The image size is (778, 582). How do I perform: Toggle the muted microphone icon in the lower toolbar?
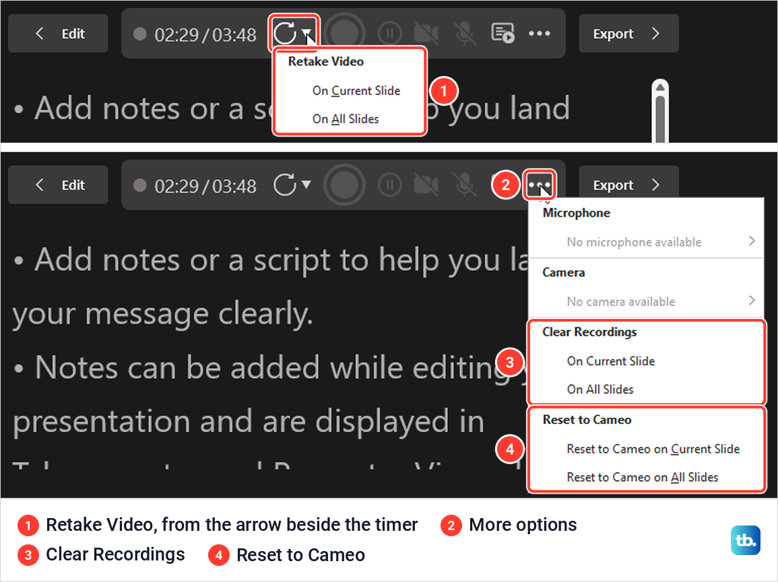click(464, 186)
